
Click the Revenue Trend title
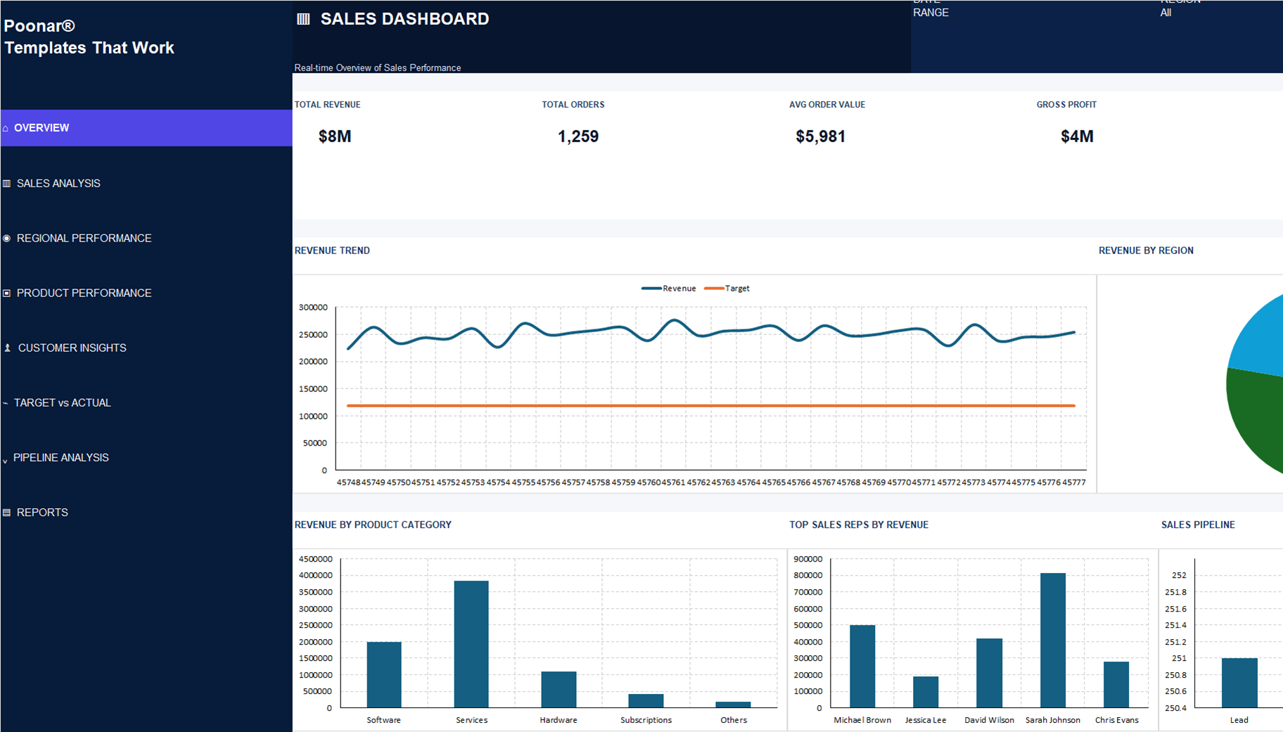coord(332,251)
